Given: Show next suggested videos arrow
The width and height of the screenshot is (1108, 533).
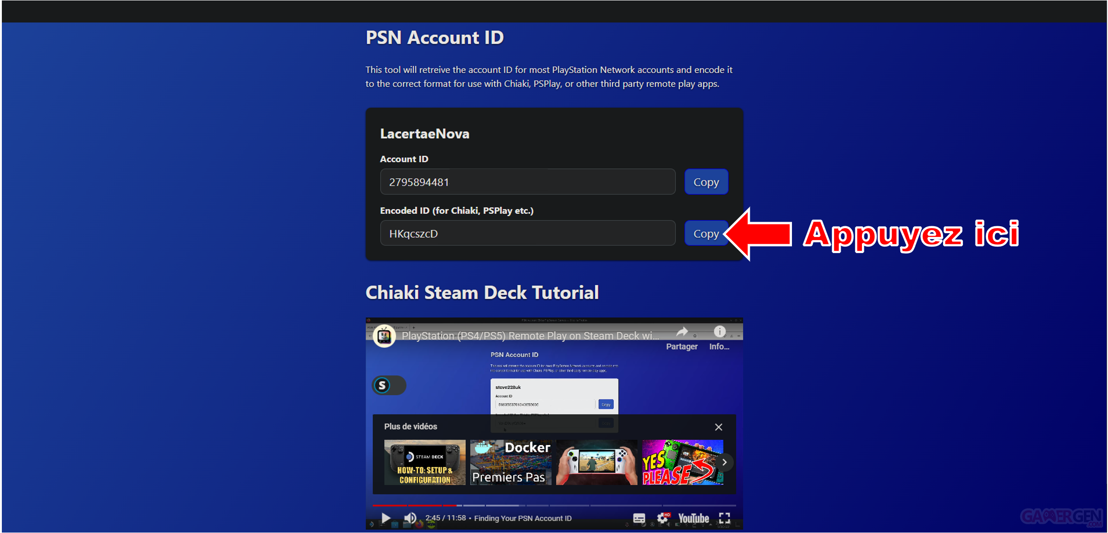Looking at the screenshot, I should (x=724, y=462).
